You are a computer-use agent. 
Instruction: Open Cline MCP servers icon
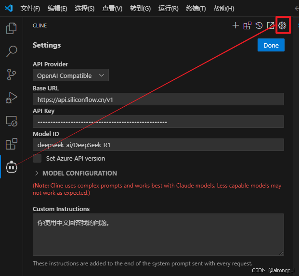click(247, 25)
